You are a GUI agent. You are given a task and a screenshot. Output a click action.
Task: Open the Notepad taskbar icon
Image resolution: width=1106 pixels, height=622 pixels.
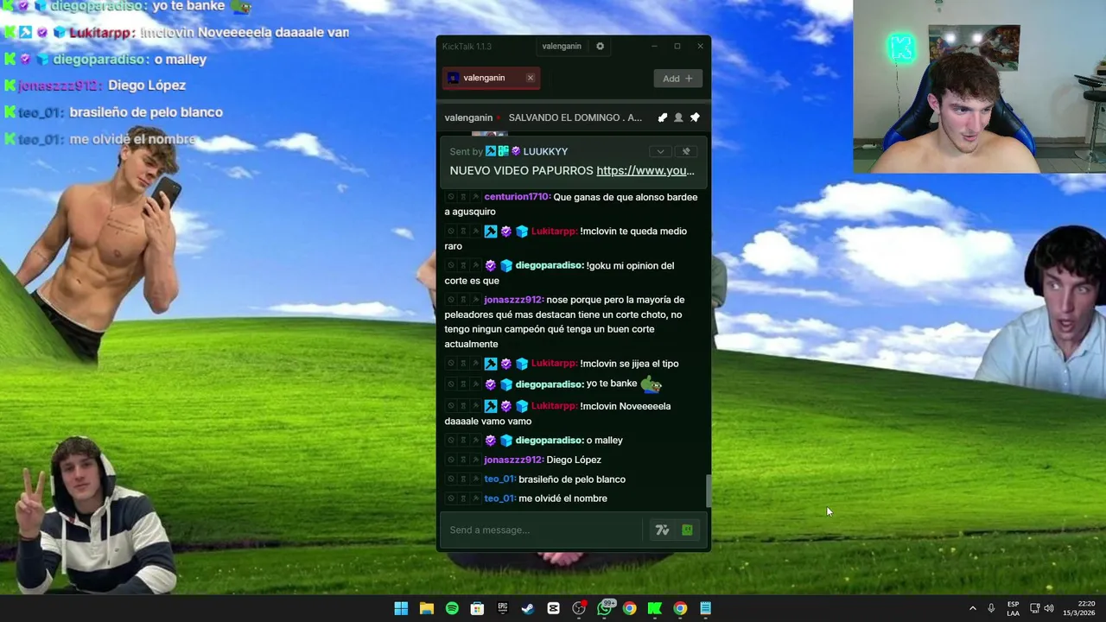(706, 608)
